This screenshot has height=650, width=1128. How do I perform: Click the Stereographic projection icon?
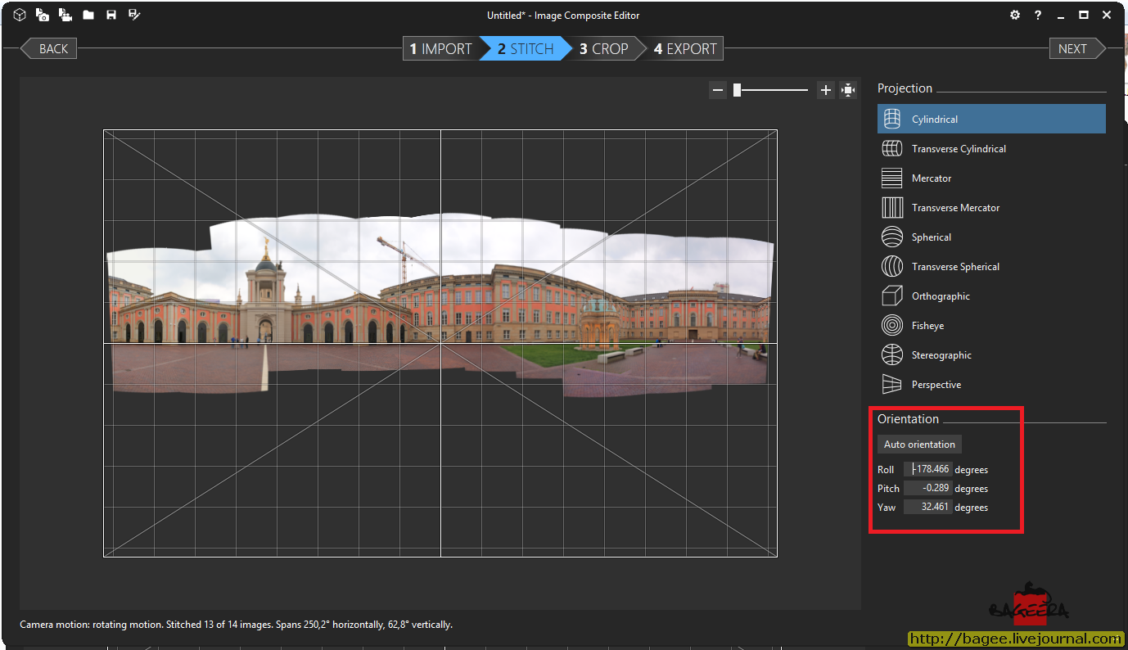coord(892,354)
